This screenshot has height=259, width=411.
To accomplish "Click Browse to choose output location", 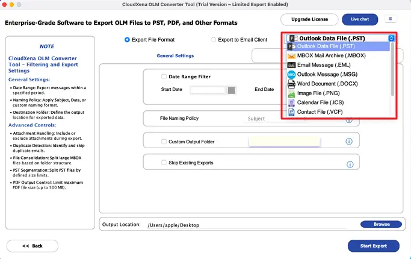I will (382, 224).
